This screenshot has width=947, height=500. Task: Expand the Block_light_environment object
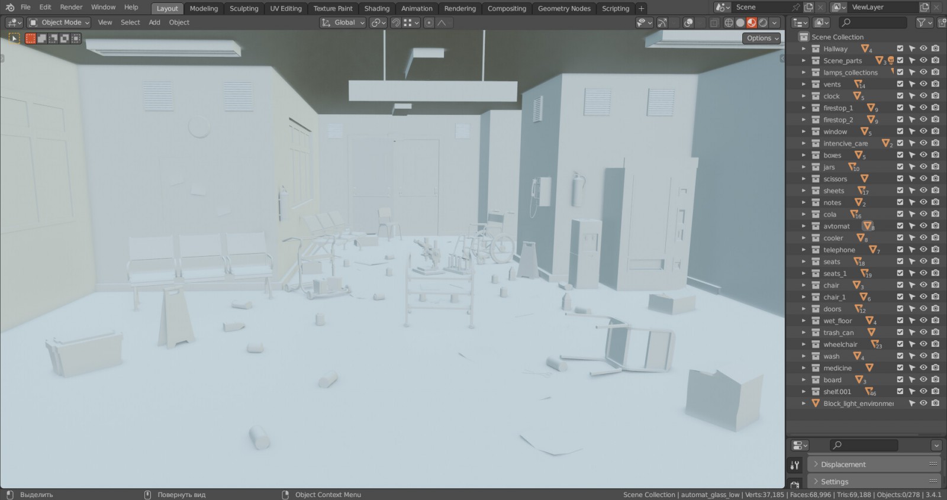[803, 404]
